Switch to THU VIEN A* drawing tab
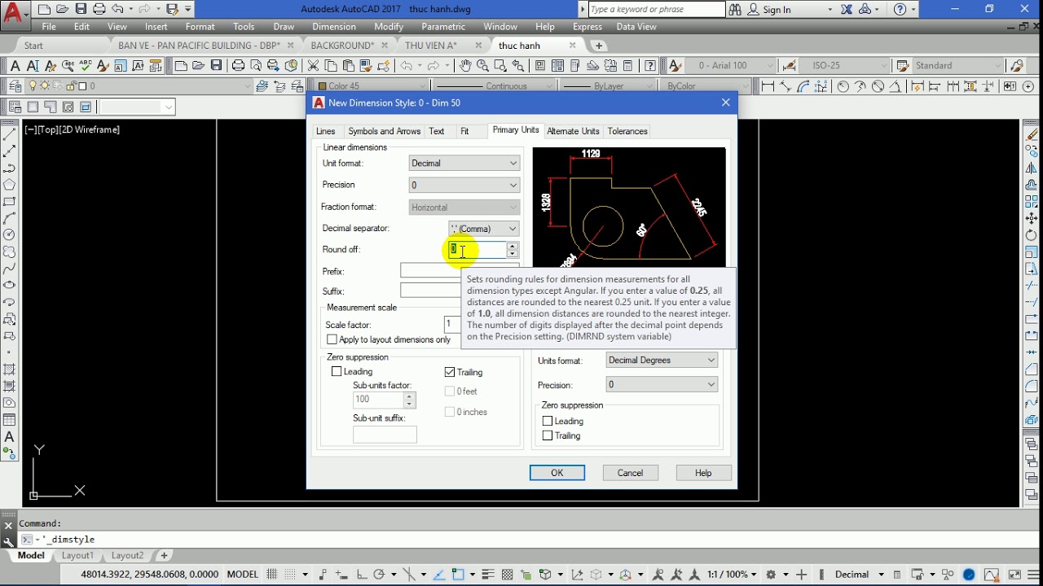Screen dimensions: 1043x586 coord(431,46)
